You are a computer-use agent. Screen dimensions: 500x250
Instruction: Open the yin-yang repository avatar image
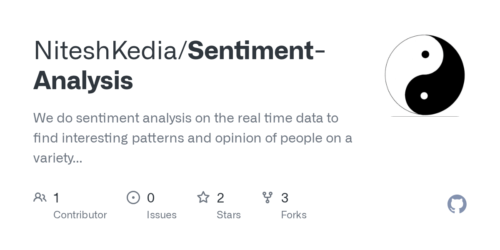pos(425,75)
